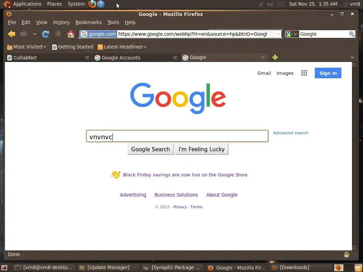Click the I'm Feeling Lucky button

202,149
